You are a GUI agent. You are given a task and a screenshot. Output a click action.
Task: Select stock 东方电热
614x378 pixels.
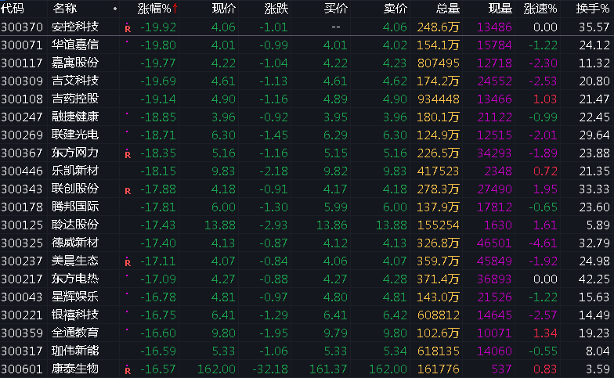[75, 279]
